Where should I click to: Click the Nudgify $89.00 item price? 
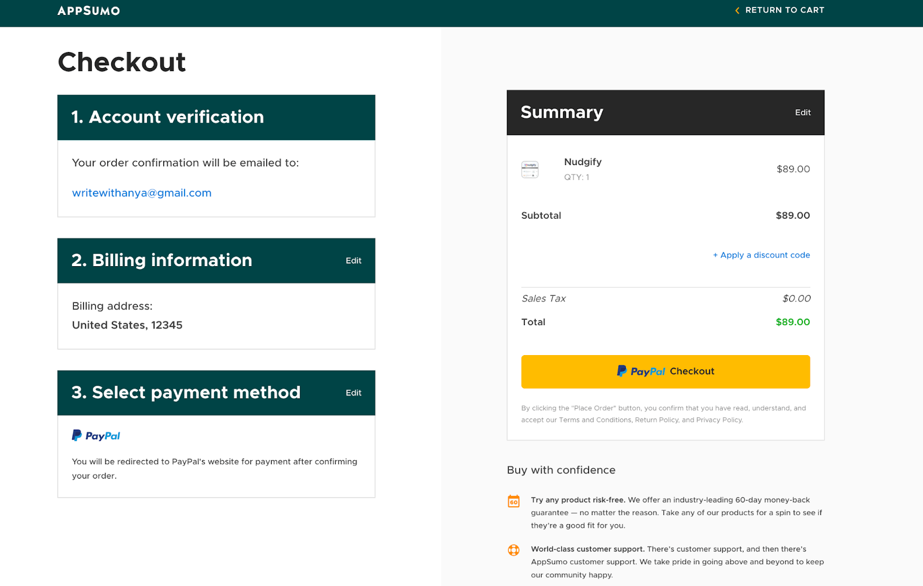[793, 169]
